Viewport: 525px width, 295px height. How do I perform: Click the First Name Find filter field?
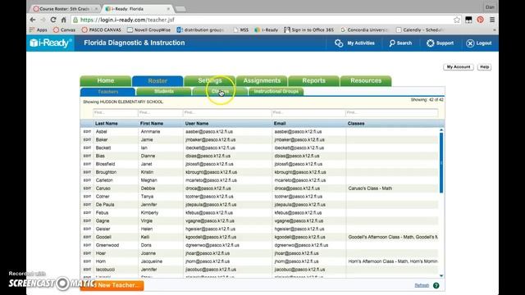161,113
